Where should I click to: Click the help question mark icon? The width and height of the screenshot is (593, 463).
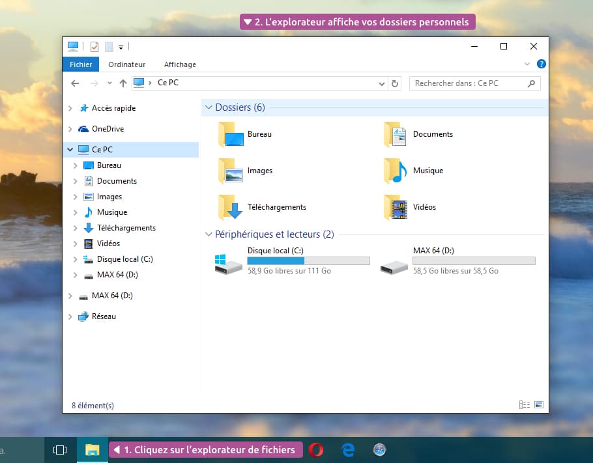tap(541, 64)
